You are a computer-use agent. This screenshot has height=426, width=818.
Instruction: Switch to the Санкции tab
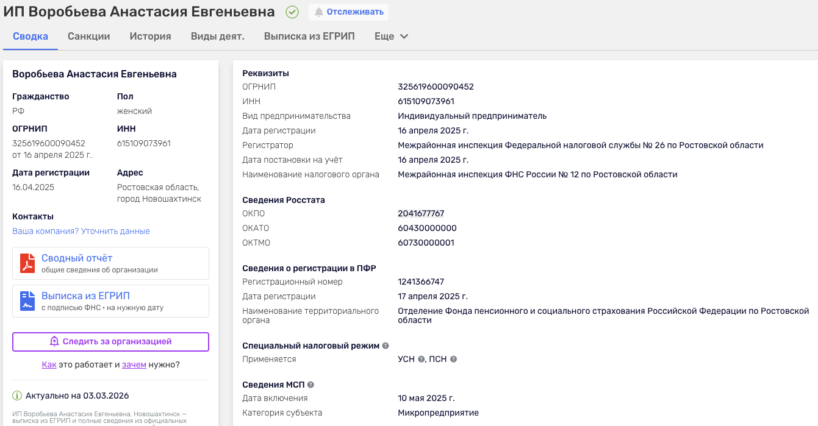[88, 36]
